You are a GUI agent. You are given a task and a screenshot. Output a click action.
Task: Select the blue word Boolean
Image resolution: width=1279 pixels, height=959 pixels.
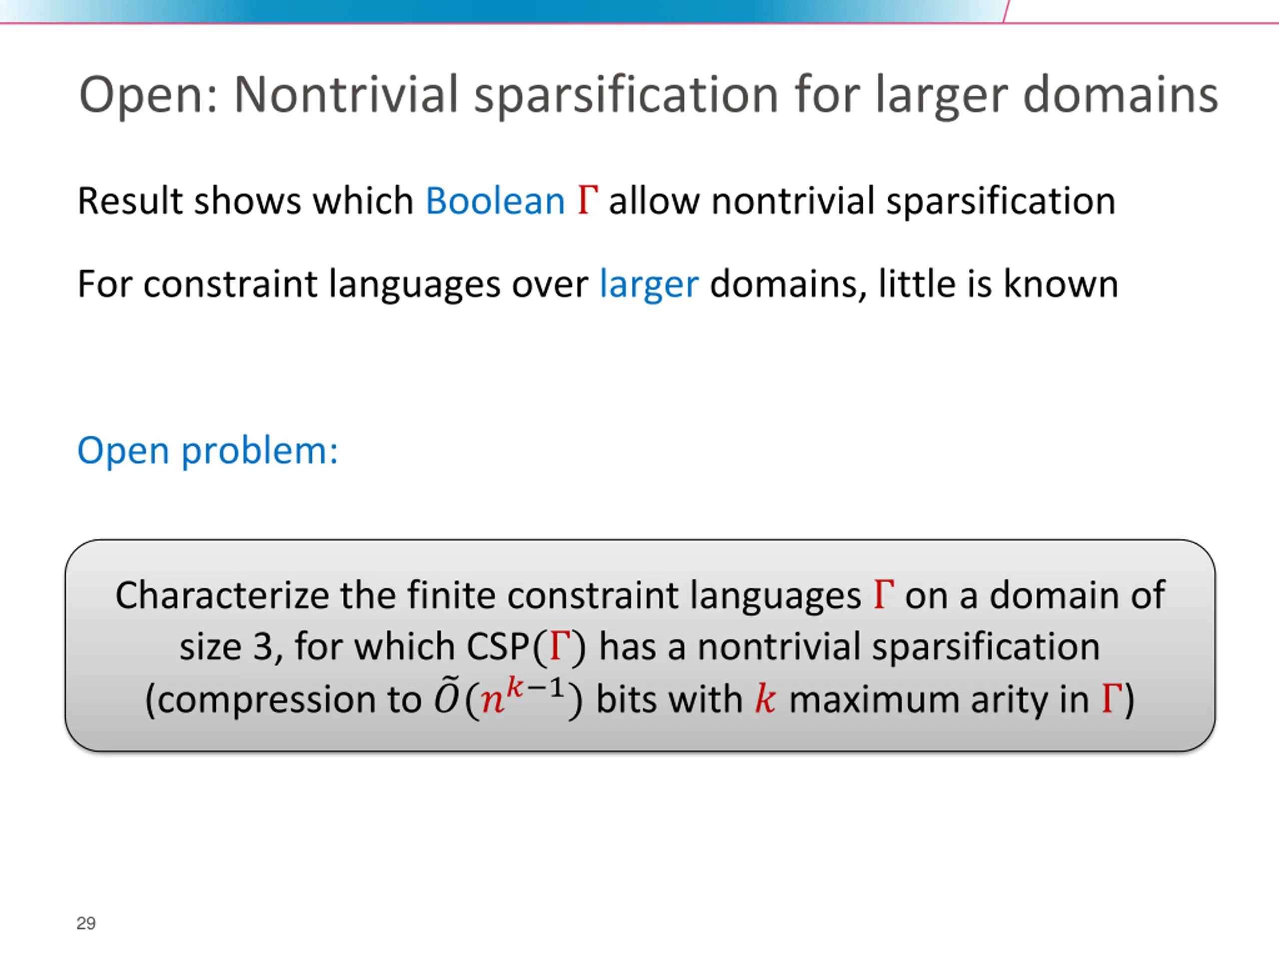point(495,201)
